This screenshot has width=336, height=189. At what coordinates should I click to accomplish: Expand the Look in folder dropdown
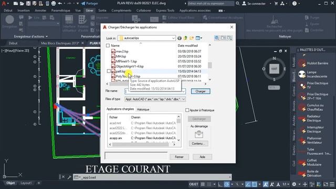click(x=173, y=38)
